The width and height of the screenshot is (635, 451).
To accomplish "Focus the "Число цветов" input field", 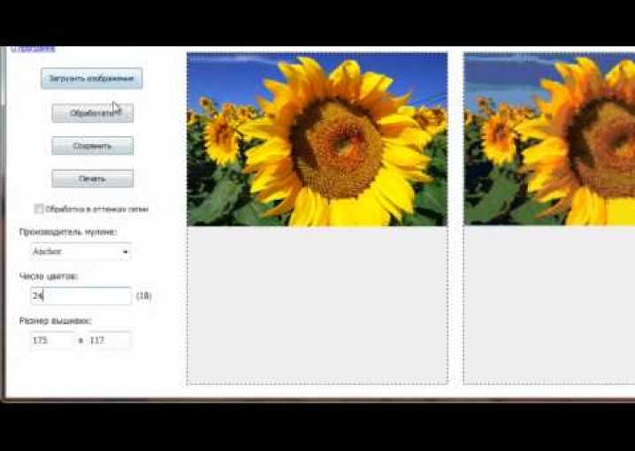I will (x=80, y=296).
